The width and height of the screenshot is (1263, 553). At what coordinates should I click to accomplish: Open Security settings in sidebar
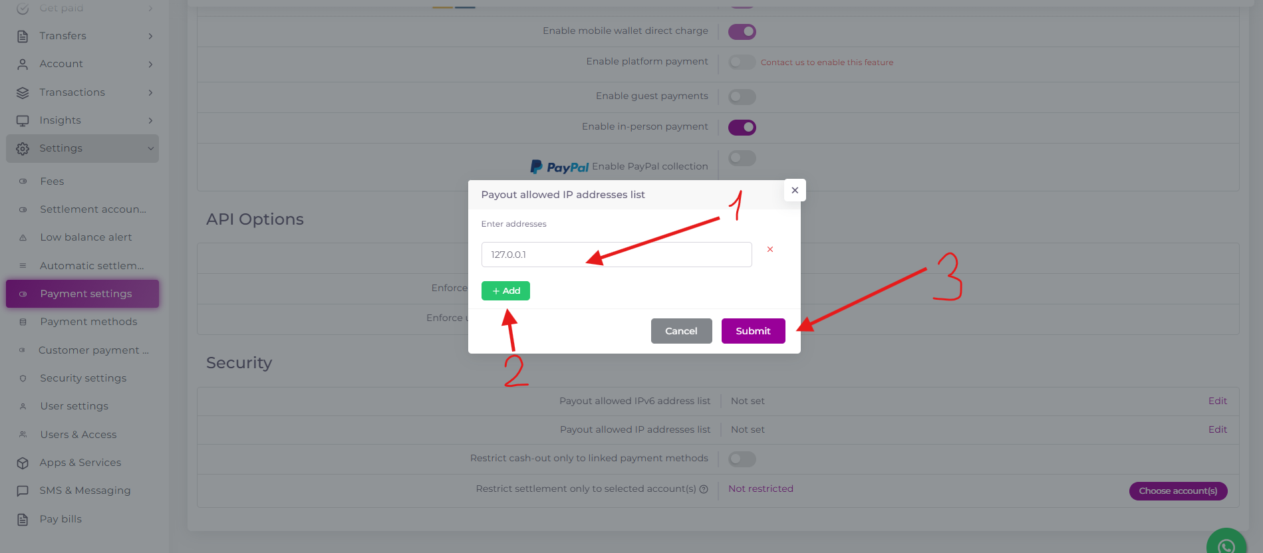[82, 378]
